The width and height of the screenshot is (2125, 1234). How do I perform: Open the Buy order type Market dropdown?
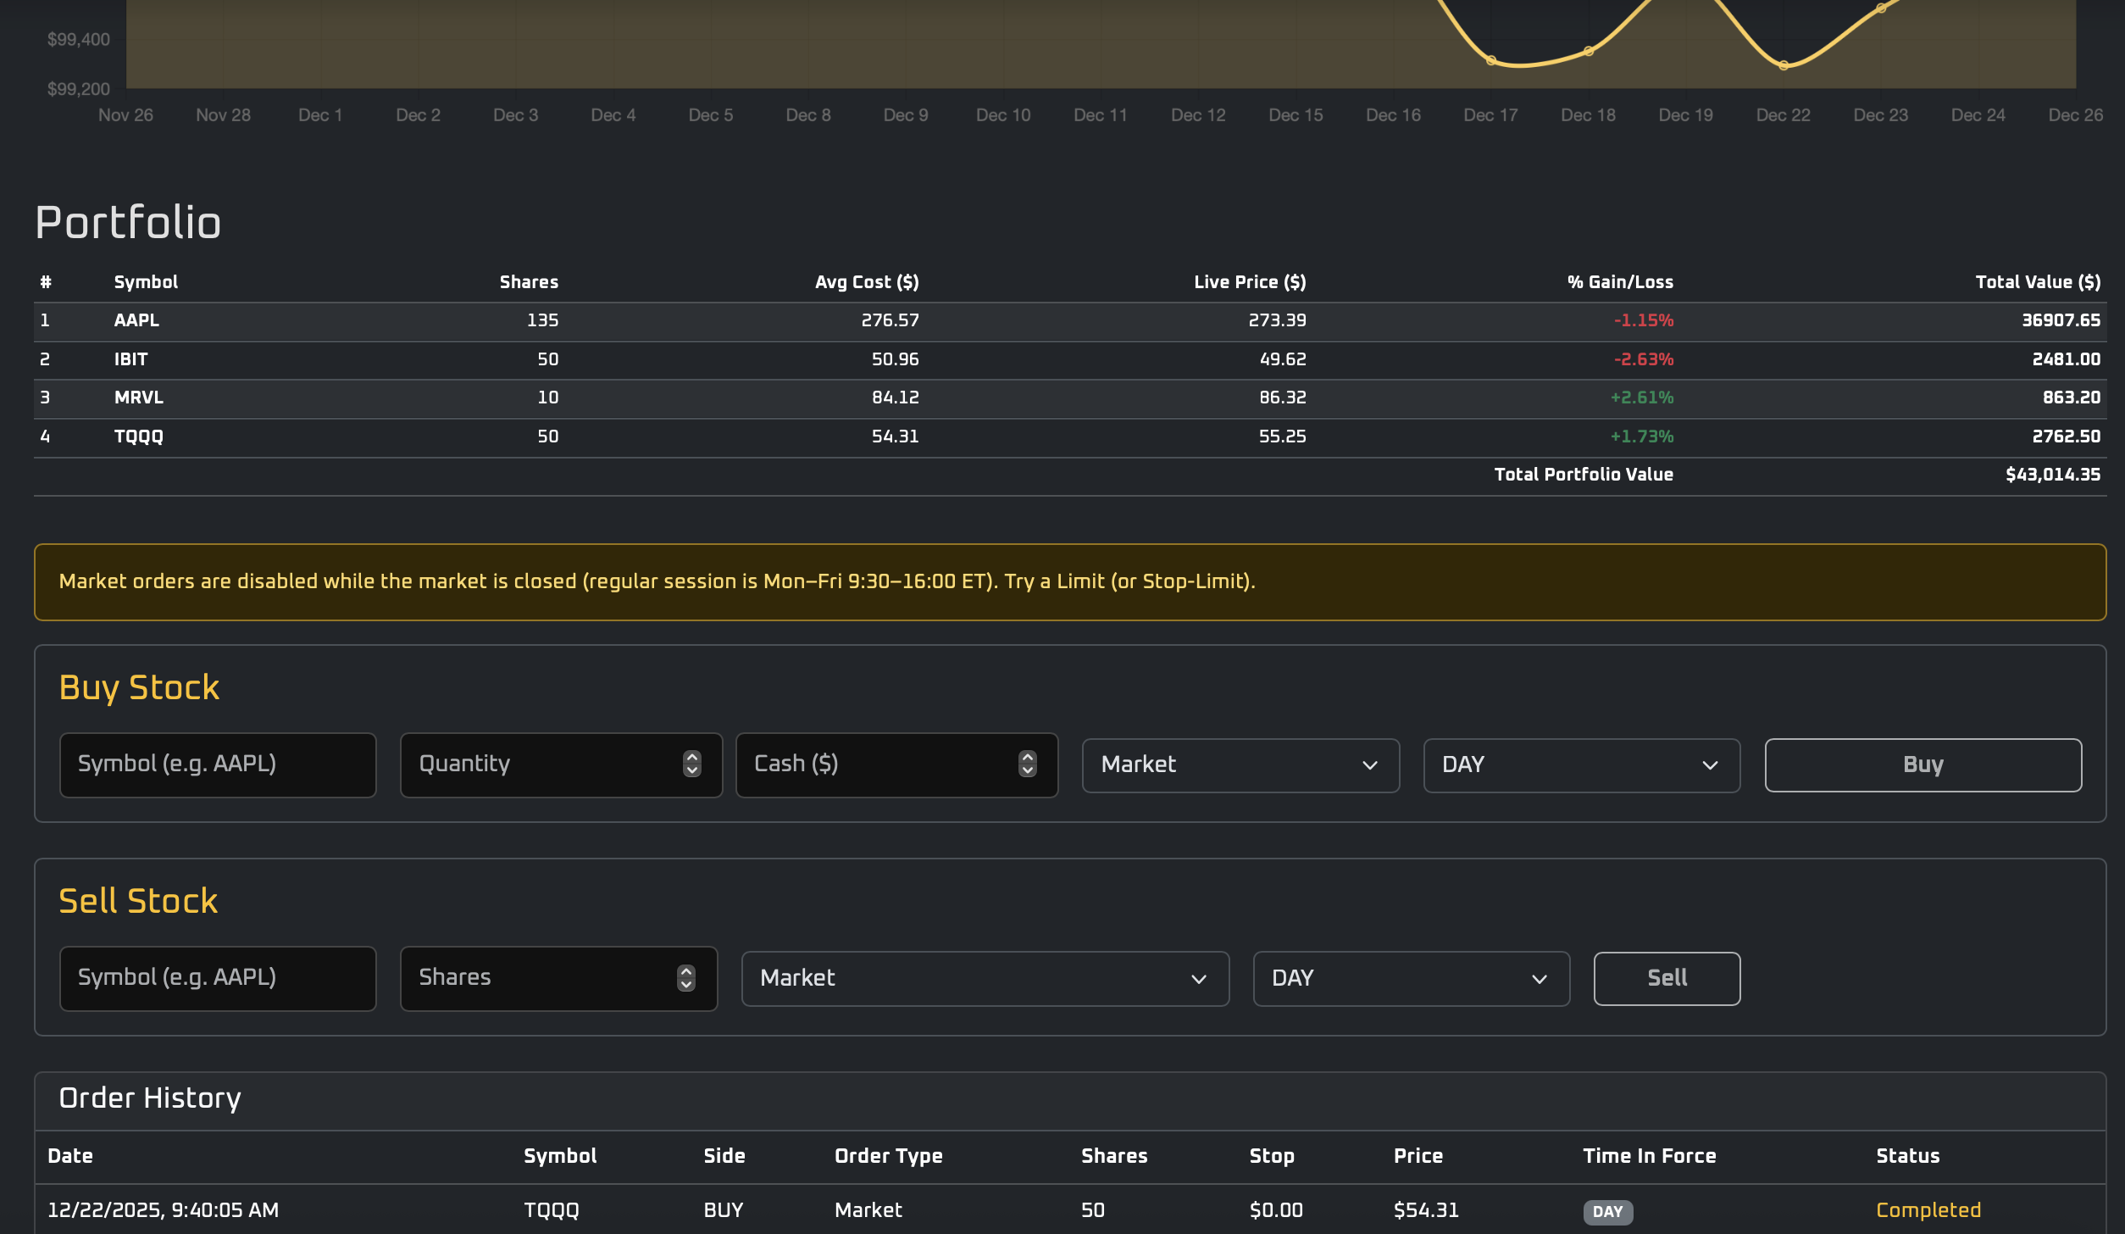(x=1240, y=764)
